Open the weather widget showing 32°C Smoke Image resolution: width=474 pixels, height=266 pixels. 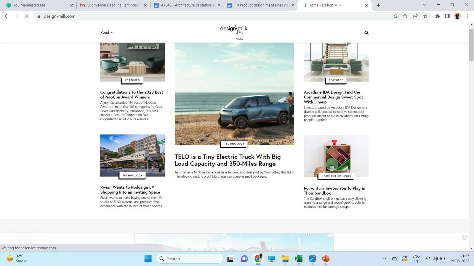click(x=17, y=259)
